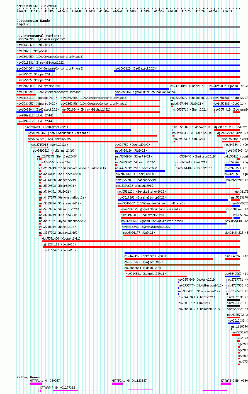Click nsv3552829 (Chaisson2019) variant label
This screenshot has width=248, height=394.
pos(200,309)
